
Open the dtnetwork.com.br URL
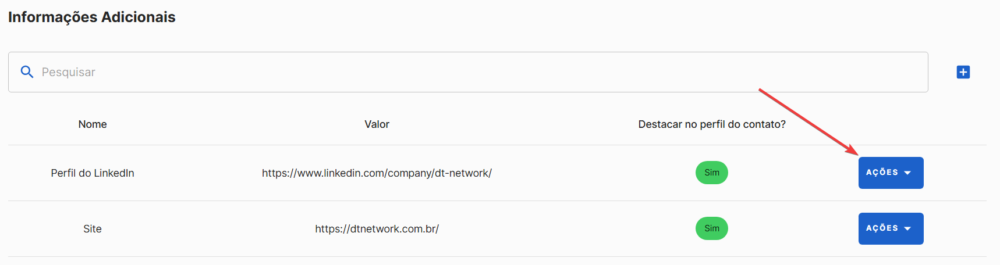(377, 229)
